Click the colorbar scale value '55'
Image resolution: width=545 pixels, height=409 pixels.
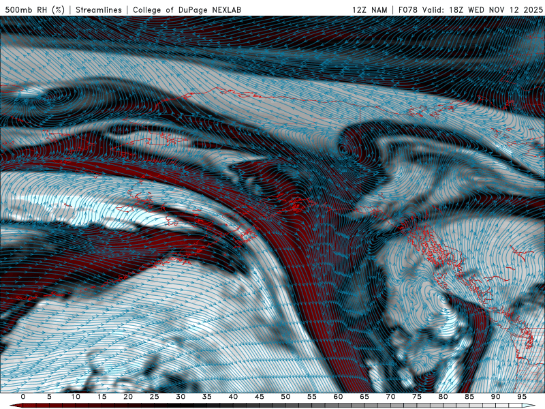coord(312,397)
